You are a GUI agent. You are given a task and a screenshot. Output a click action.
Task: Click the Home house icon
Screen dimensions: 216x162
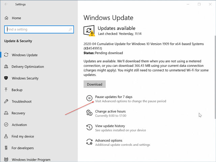6,18
